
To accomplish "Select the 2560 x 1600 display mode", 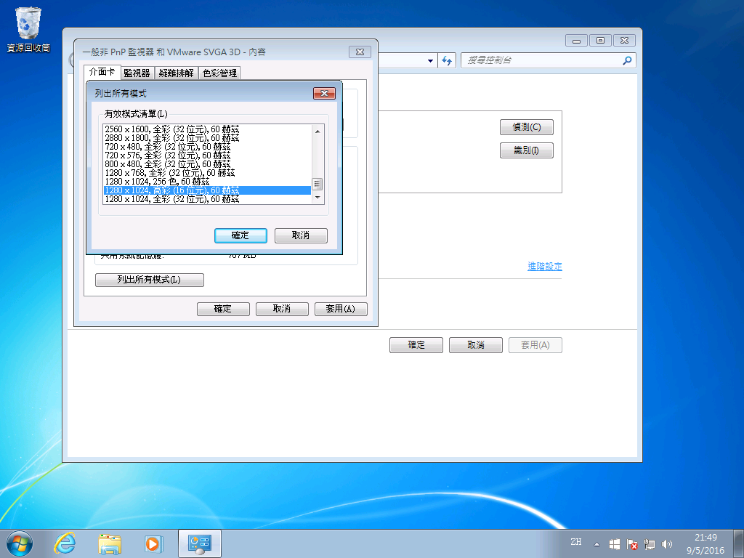I will [169, 129].
